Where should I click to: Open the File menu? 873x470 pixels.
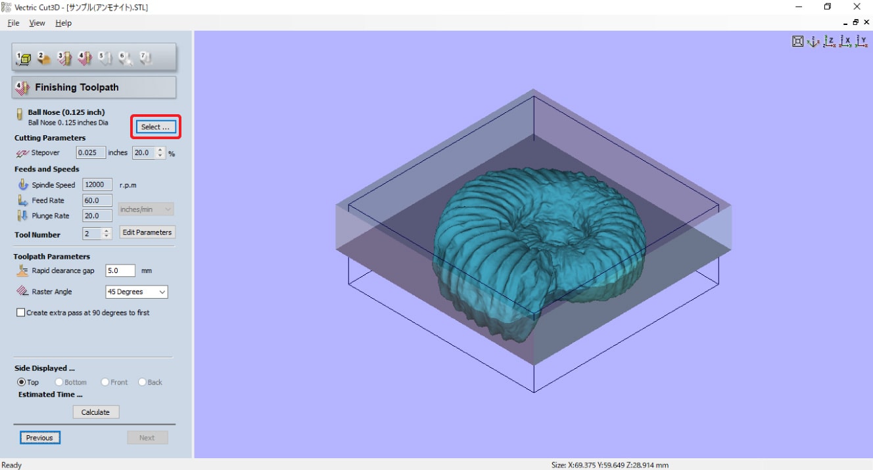tap(13, 23)
